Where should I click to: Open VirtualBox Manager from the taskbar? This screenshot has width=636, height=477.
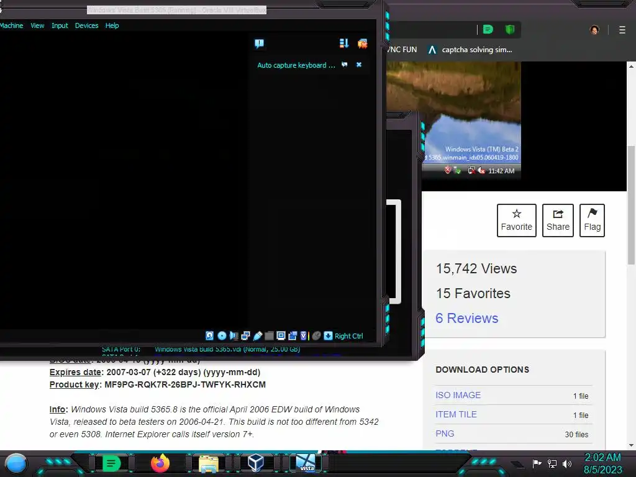257,463
